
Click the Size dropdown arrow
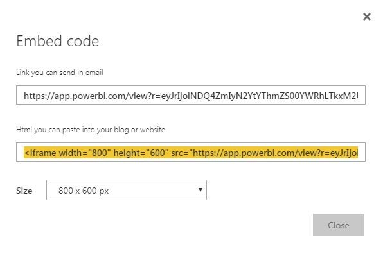tap(200, 189)
